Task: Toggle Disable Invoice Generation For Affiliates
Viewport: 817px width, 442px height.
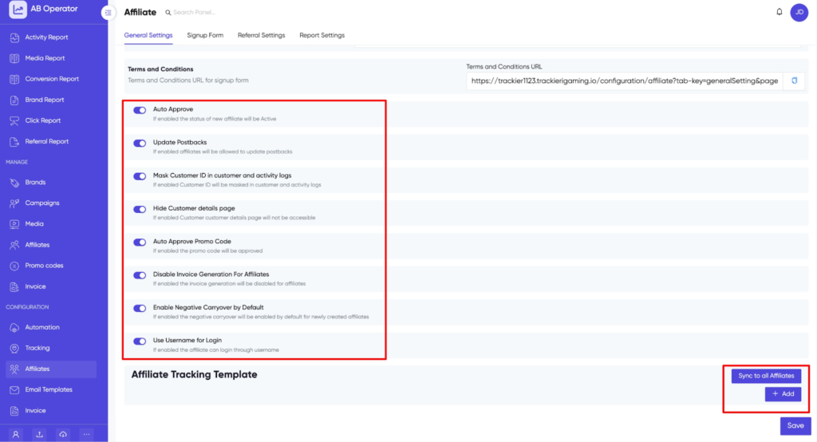Action: [140, 275]
